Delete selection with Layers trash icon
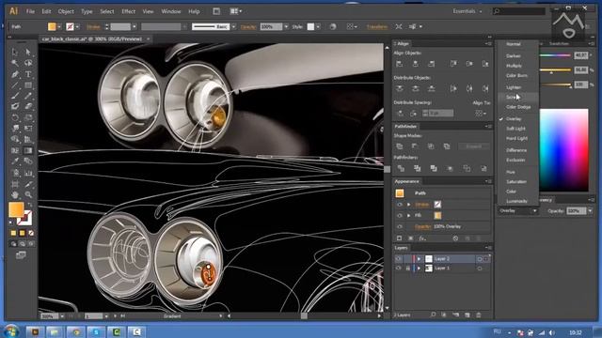This screenshot has height=338, width=602. tap(479, 315)
